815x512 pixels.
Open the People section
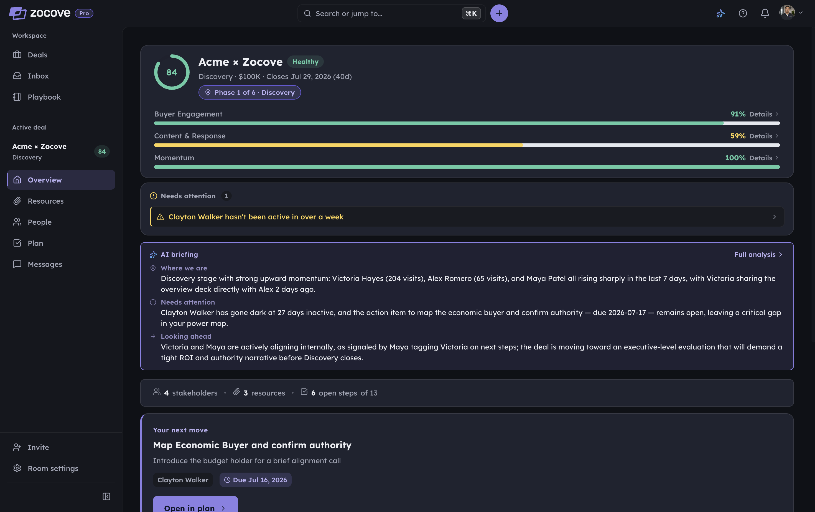pyautogui.click(x=61, y=222)
